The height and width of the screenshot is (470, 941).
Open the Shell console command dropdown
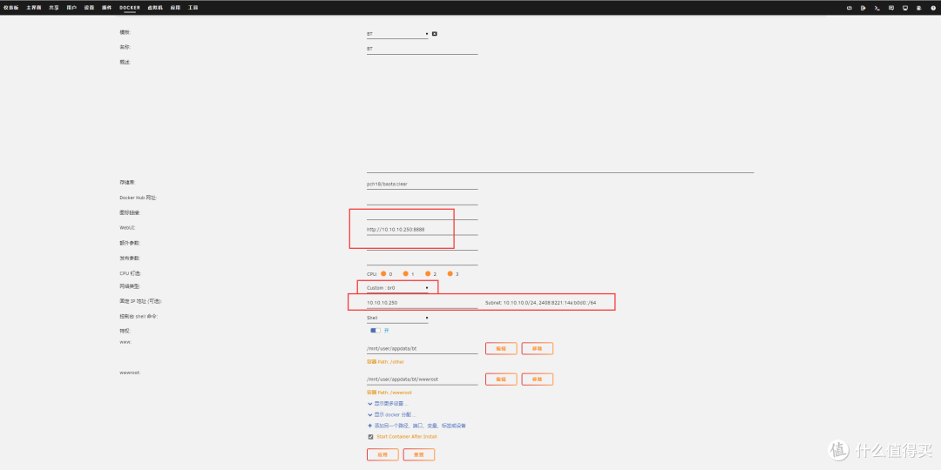[397, 318]
